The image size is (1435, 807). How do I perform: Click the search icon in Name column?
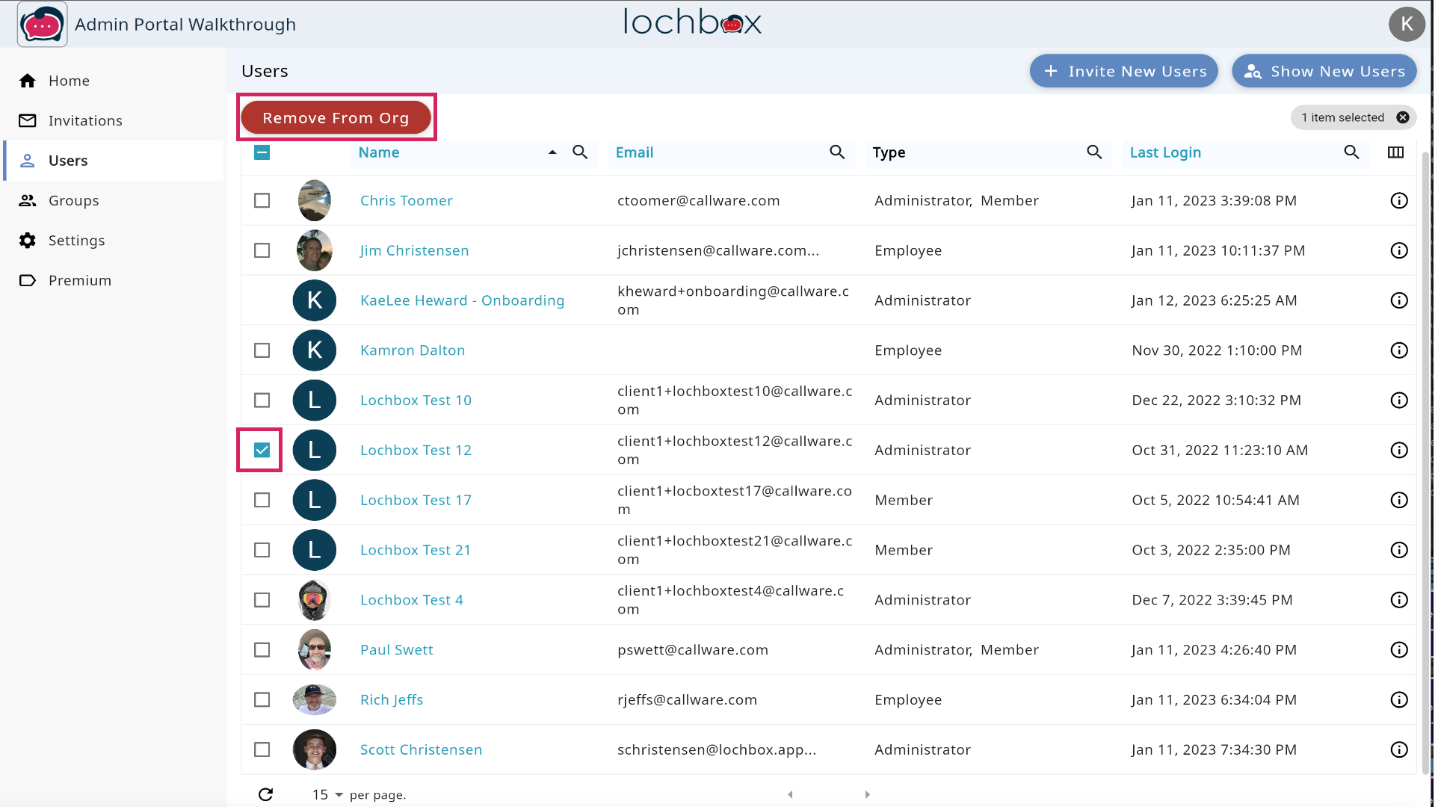pyautogui.click(x=580, y=152)
